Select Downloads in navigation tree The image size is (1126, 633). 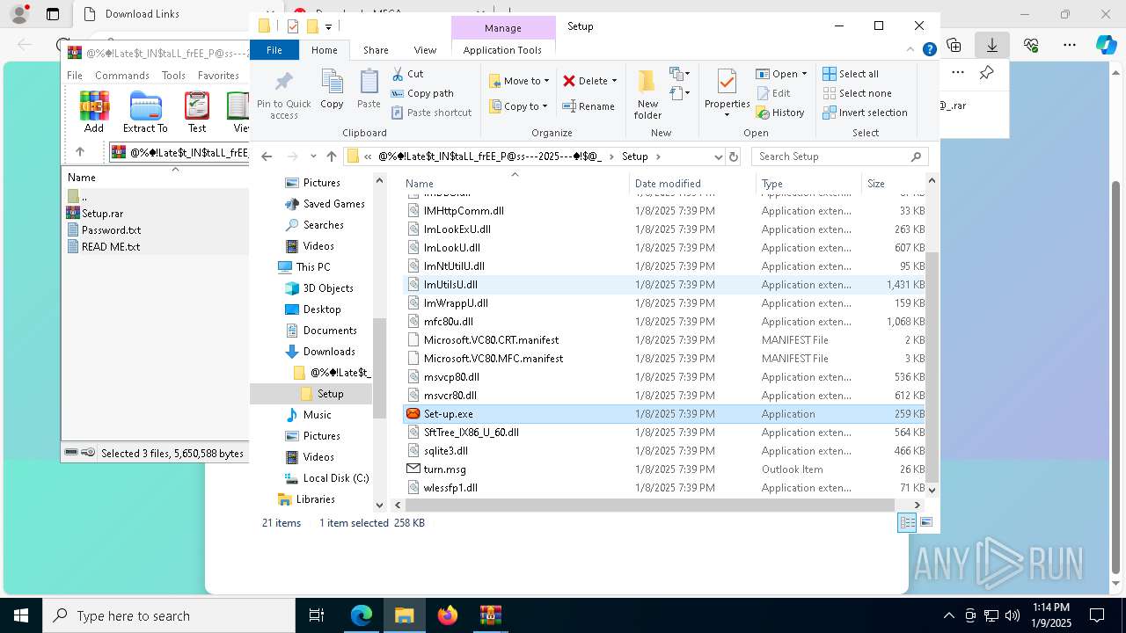click(x=329, y=352)
